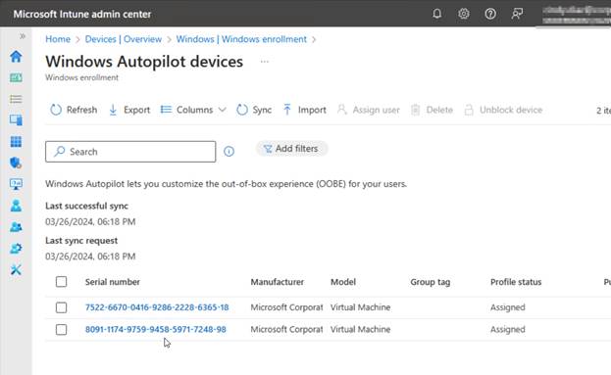Screen dimensions: 611x375
Task: Tick the select-all checkbox in the header row
Action: point(61,282)
